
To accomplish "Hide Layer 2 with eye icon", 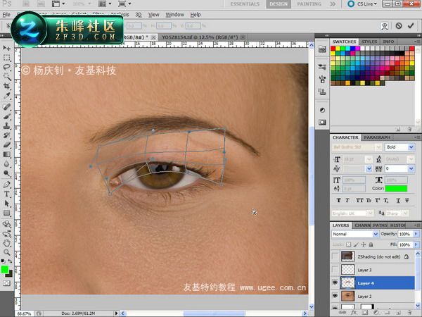I will (335, 296).
